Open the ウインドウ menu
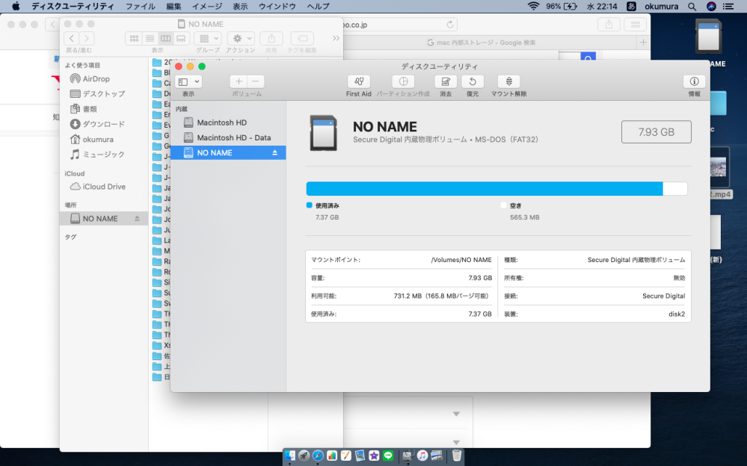 pos(277,6)
